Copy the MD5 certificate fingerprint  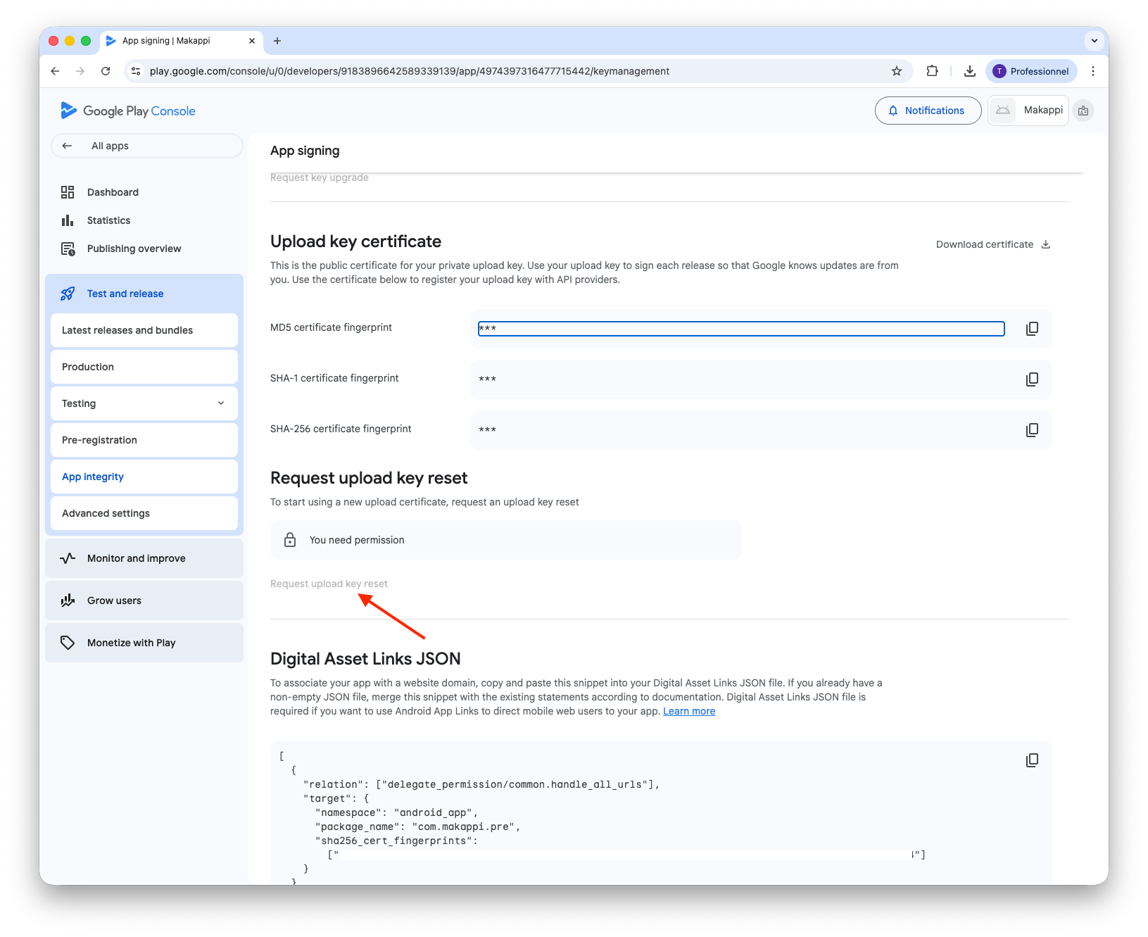(1032, 329)
